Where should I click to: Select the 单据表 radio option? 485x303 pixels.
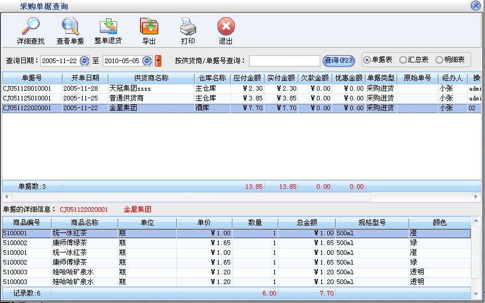coord(367,60)
